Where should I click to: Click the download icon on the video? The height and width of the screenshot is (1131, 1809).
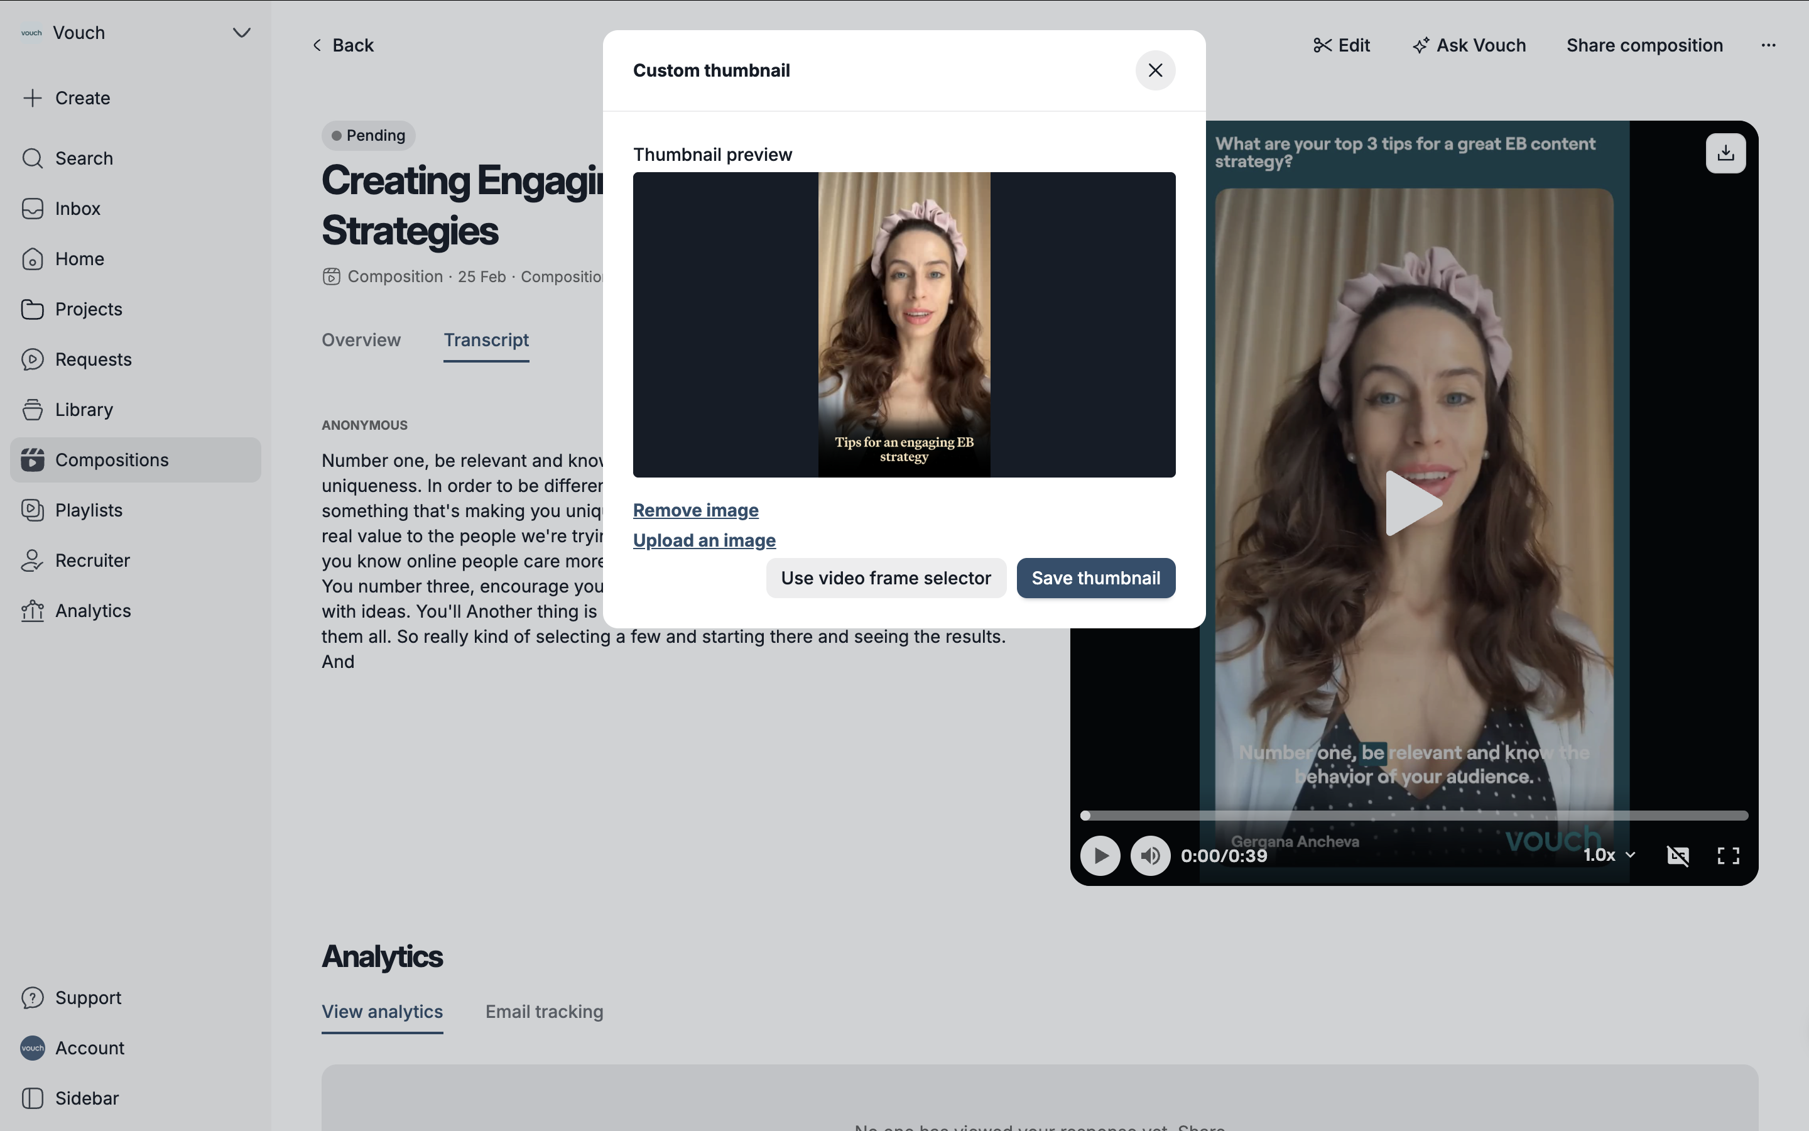coord(1725,153)
